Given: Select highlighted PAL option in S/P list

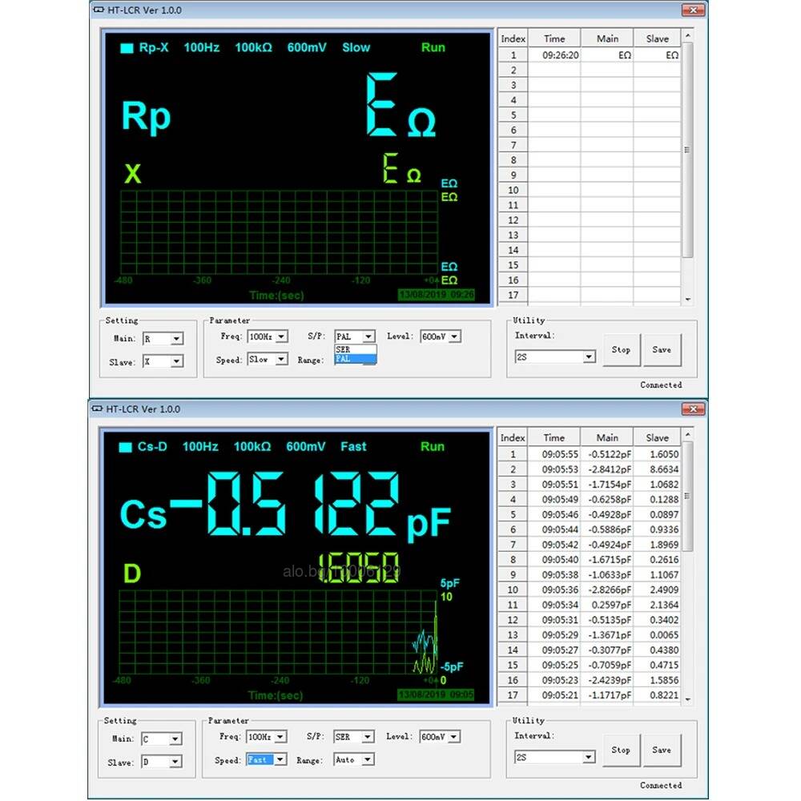Looking at the screenshot, I should pyautogui.click(x=356, y=359).
